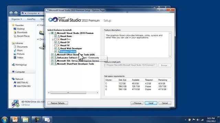The height and width of the screenshot is (123, 220).
Task: Go back with the Previous button
Action: tap(137, 103)
